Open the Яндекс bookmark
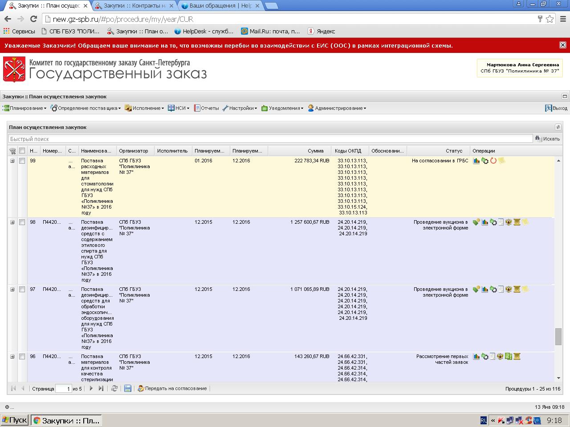Screen dimensions: 570x427 point(321,31)
